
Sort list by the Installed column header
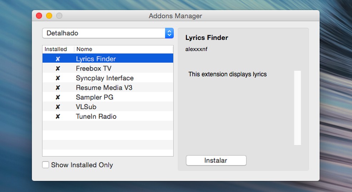click(x=55, y=49)
